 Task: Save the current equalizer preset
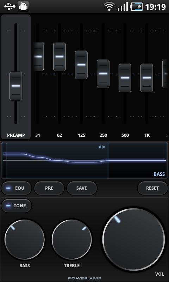tap(82, 188)
